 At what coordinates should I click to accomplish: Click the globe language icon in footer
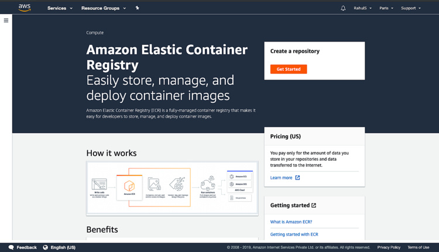(46, 247)
